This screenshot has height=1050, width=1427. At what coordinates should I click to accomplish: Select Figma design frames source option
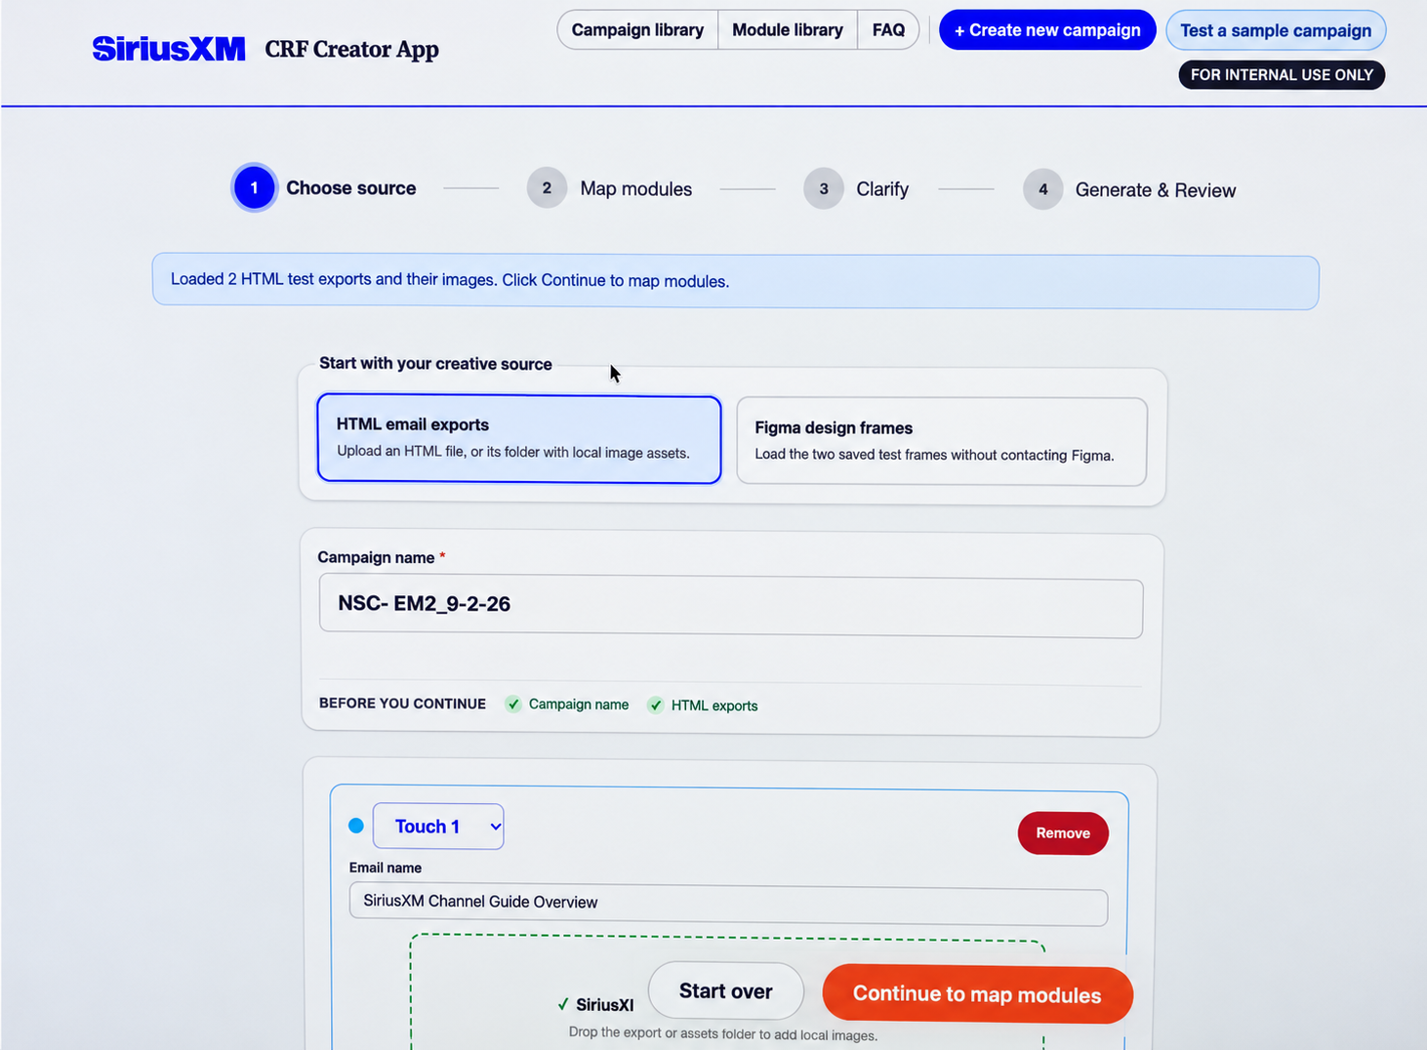[x=942, y=441]
